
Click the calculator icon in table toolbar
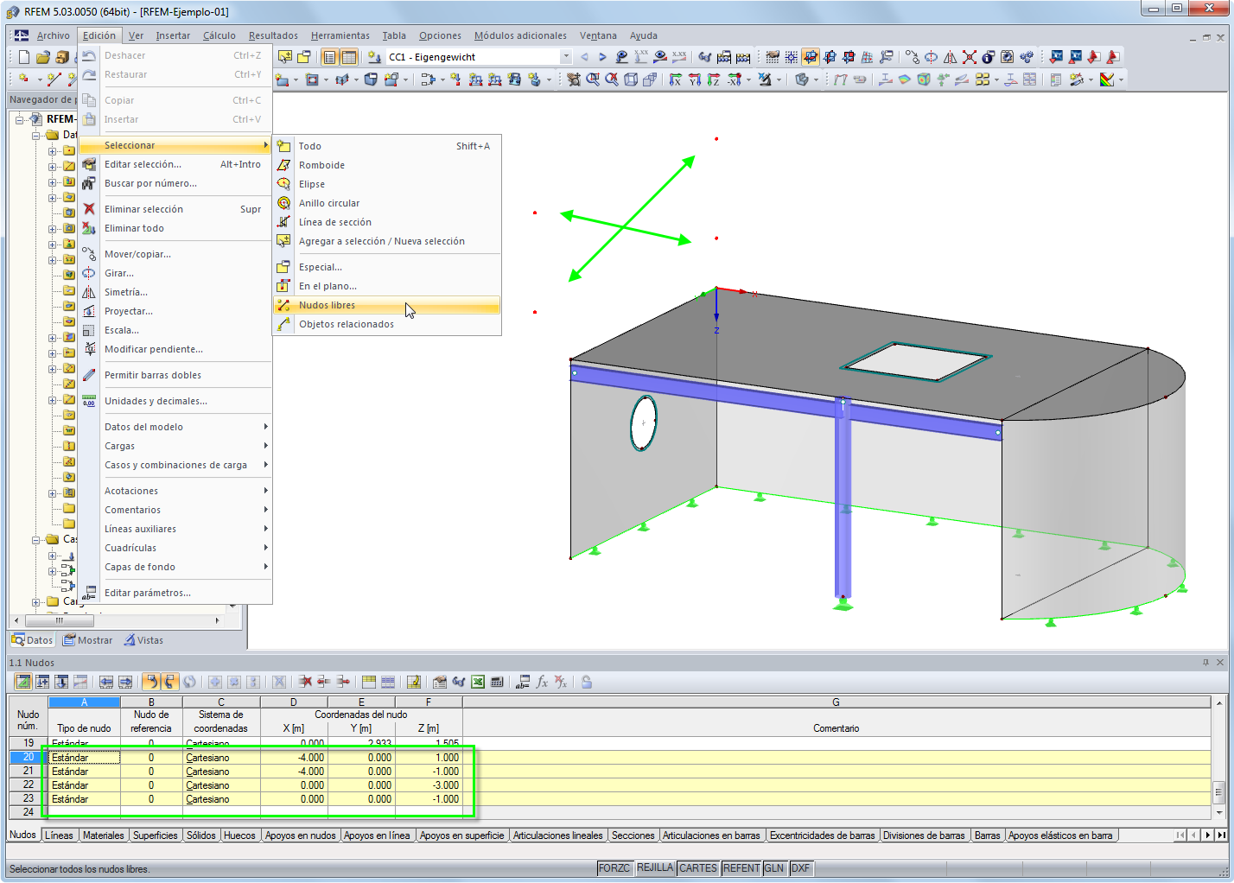coord(497,682)
